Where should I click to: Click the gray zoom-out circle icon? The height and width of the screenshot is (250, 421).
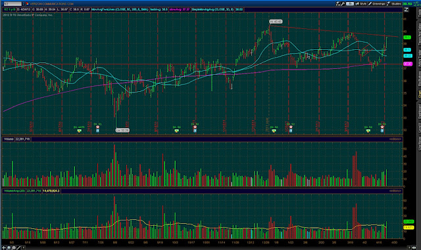pyautogui.click(x=14, y=247)
